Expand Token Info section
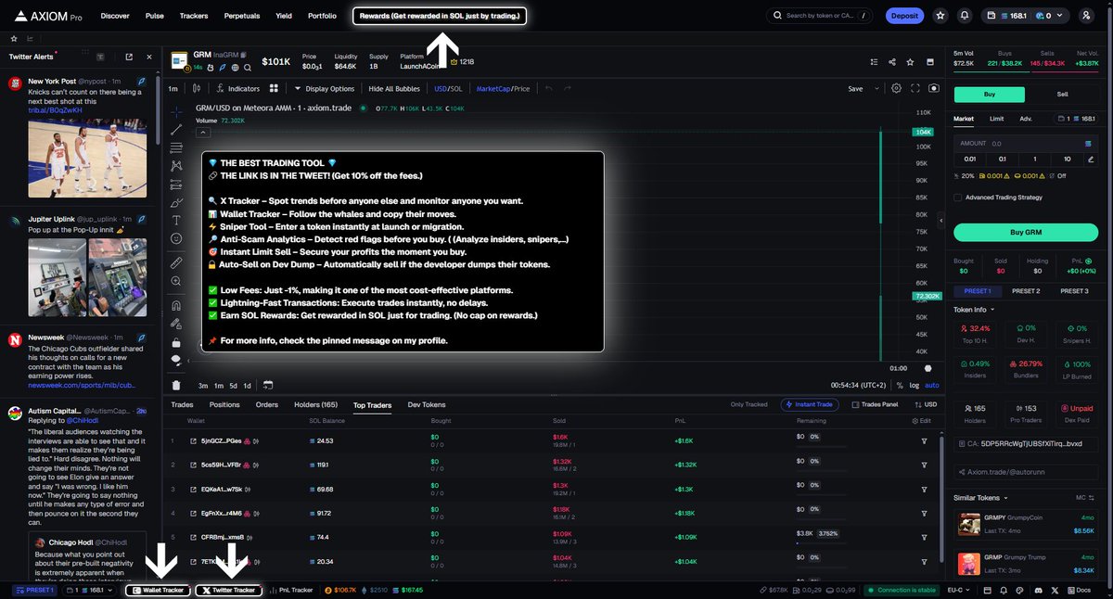The width and height of the screenshot is (1113, 599). 974,310
